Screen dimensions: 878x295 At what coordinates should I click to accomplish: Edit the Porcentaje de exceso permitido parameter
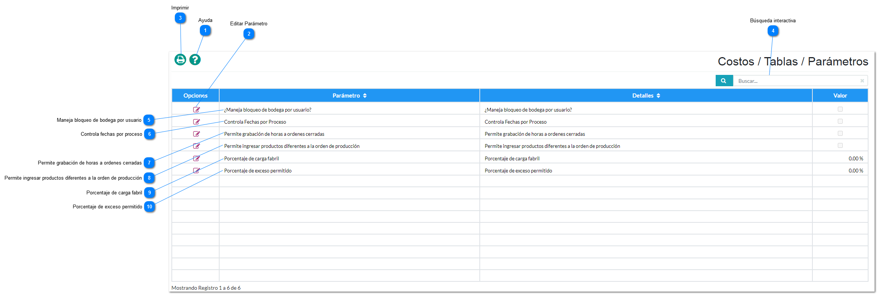[x=196, y=171]
